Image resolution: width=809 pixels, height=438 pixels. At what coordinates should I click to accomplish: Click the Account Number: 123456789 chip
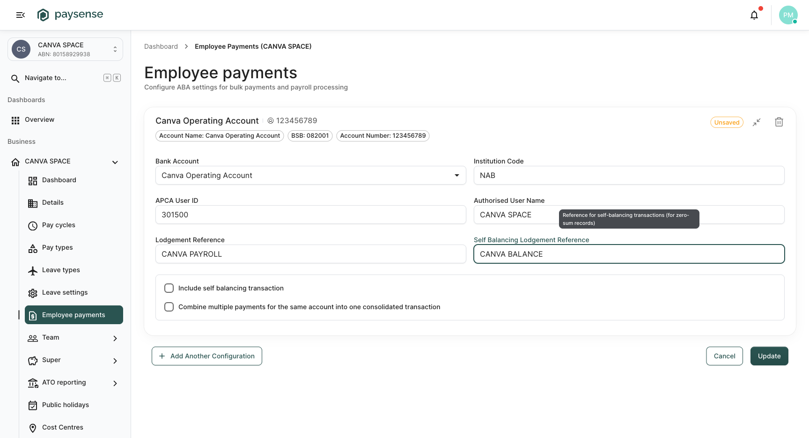[x=383, y=136]
